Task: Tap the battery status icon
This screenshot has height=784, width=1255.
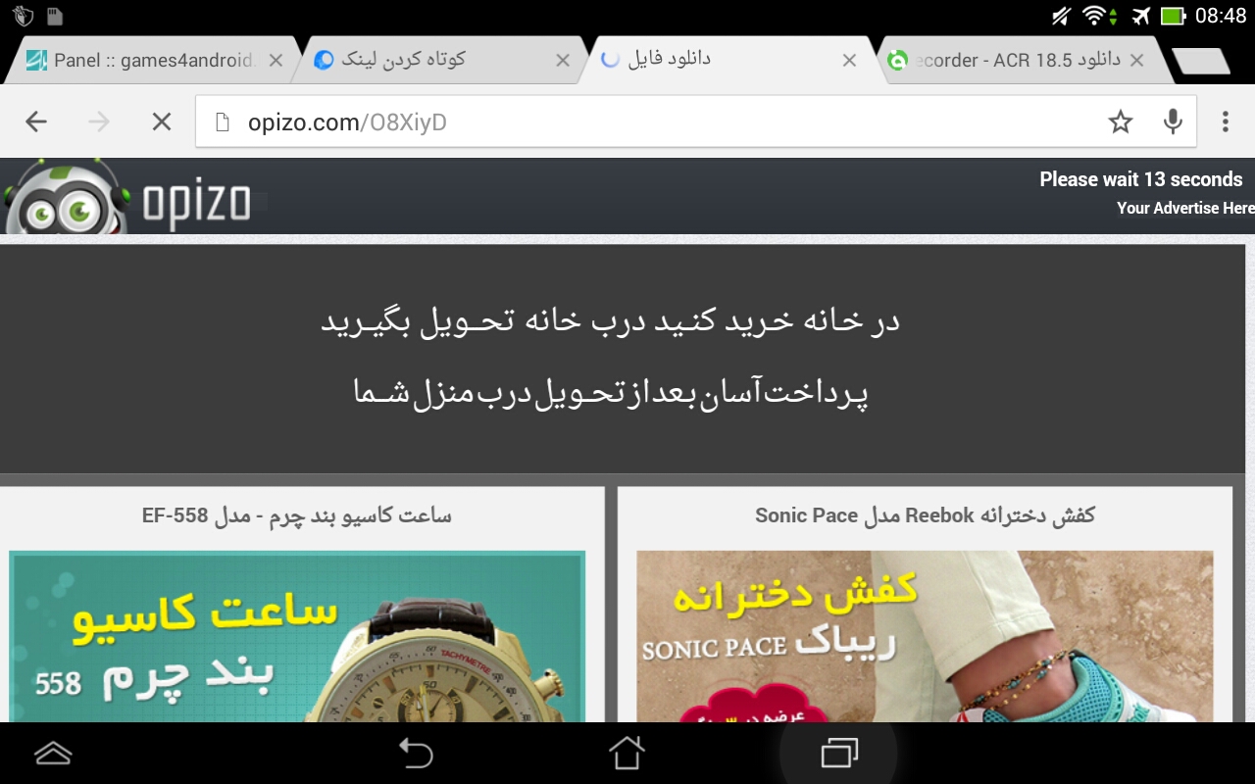Action: 1173,16
